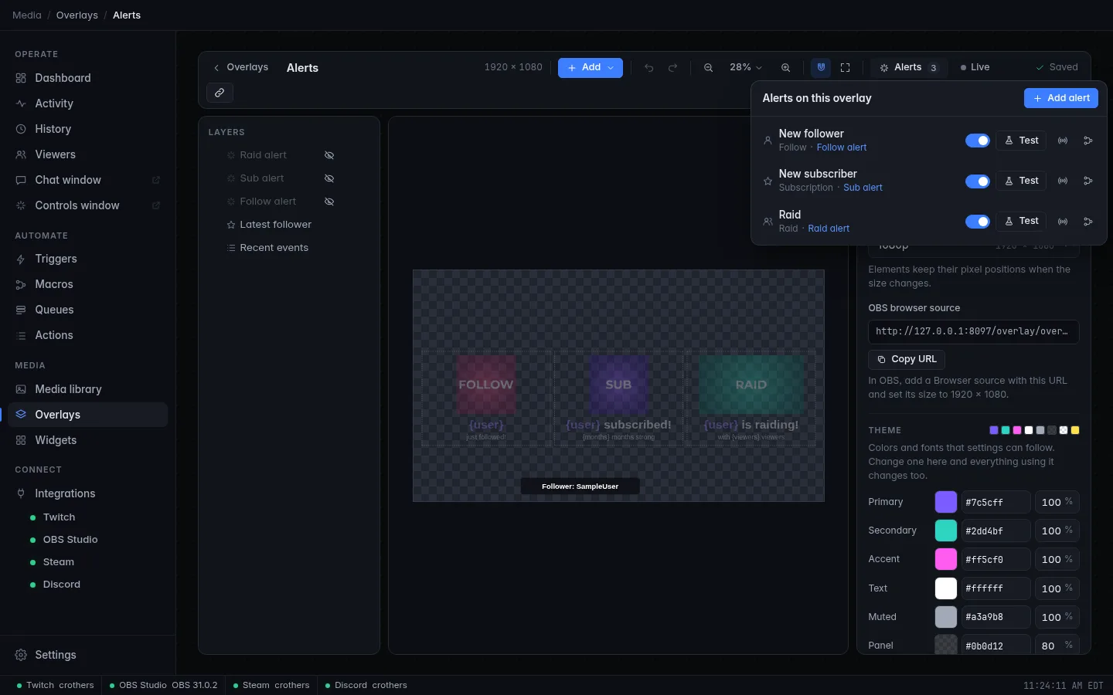Click the macro flow icon in New follower row
The height and width of the screenshot is (695, 1113).
pyautogui.click(x=1087, y=141)
